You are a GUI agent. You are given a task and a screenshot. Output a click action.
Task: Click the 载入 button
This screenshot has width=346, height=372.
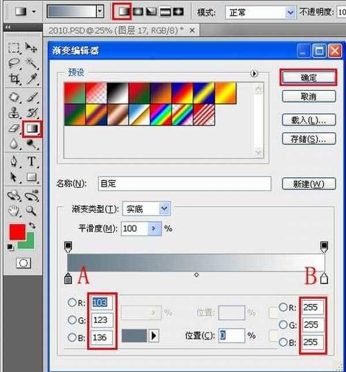click(x=309, y=120)
